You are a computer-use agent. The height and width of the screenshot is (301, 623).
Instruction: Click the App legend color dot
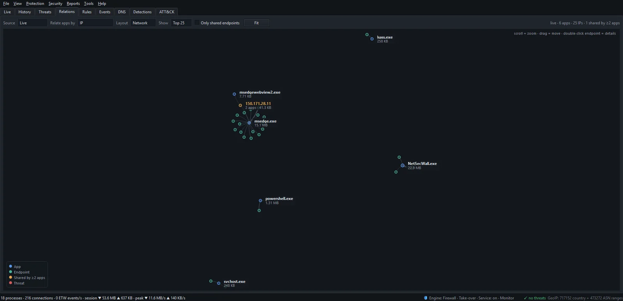tap(11, 266)
